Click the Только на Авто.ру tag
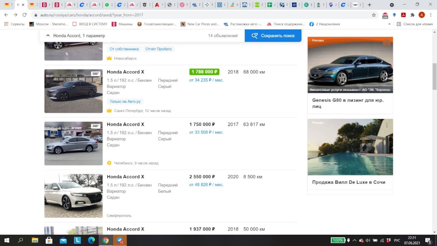The image size is (437, 246). pos(125,102)
